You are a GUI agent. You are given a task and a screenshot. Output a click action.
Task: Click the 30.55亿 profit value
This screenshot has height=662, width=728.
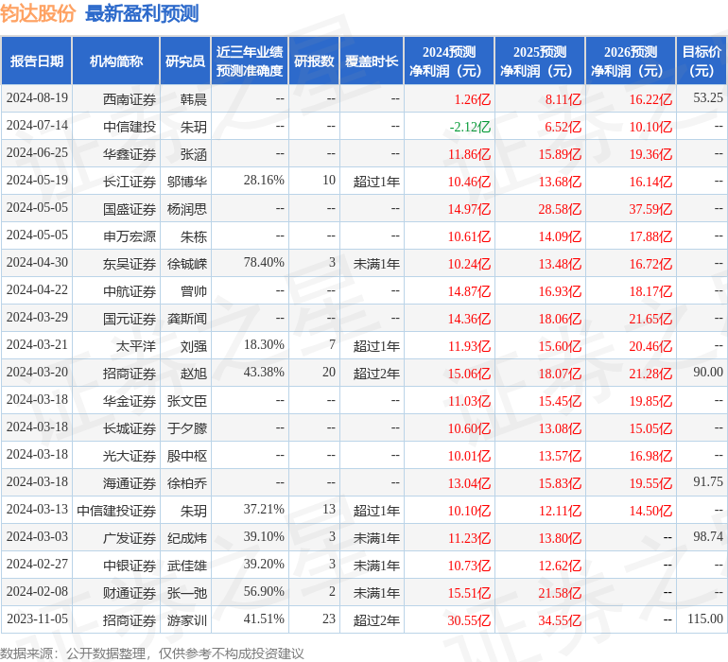[x=469, y=619]
